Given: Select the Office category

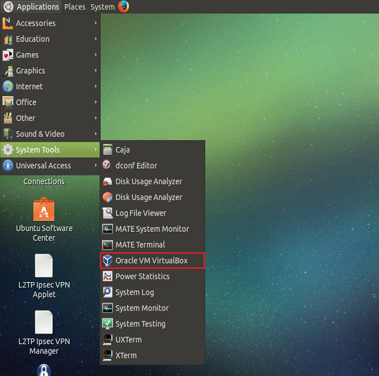Looking at the screenshot, I should pos(50,103).
